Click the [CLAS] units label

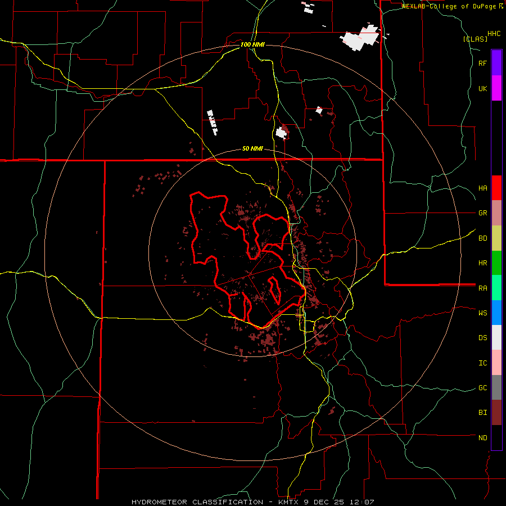pos(475,39)
